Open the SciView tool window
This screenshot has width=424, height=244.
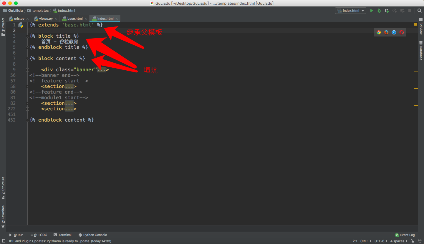[421, 26]
